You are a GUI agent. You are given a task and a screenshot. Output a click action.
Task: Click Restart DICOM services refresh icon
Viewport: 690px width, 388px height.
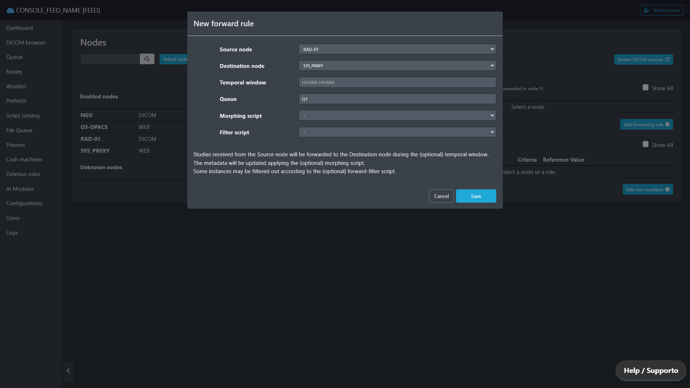(x=667, y=60)
